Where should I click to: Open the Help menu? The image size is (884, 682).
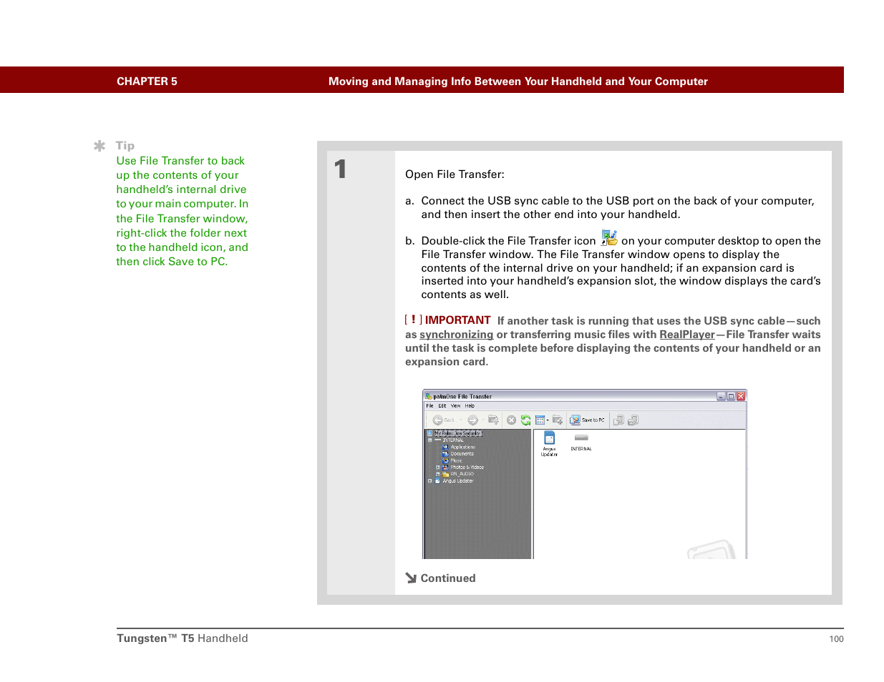[470, 406]
